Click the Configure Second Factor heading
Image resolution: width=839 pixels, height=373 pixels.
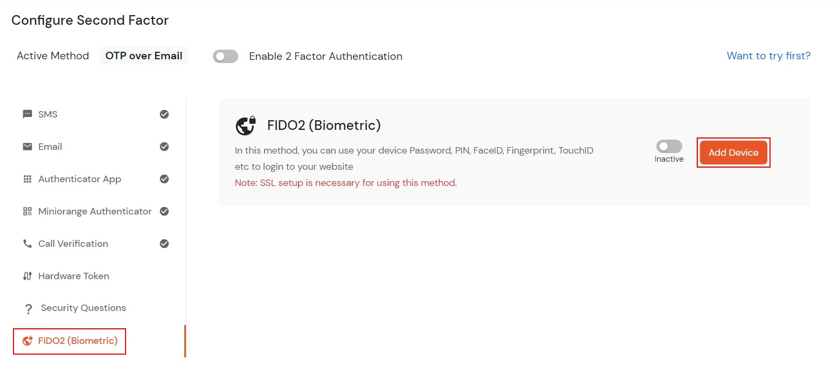[90, 20]
